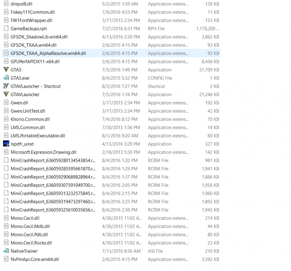
Task: Click the NativeTrainer file icon
Action: [6, 251]
